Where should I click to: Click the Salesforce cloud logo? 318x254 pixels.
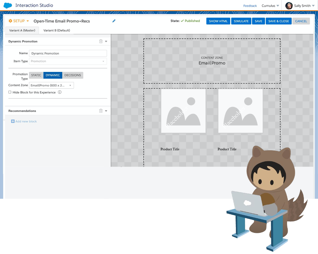click(7, 5)
